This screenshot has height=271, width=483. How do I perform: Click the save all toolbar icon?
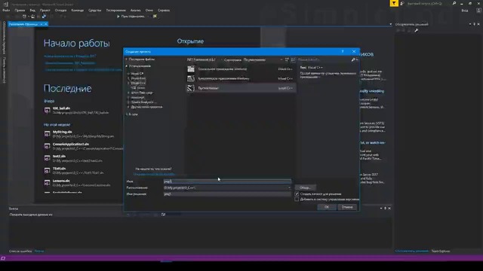[x=44, y=17]
